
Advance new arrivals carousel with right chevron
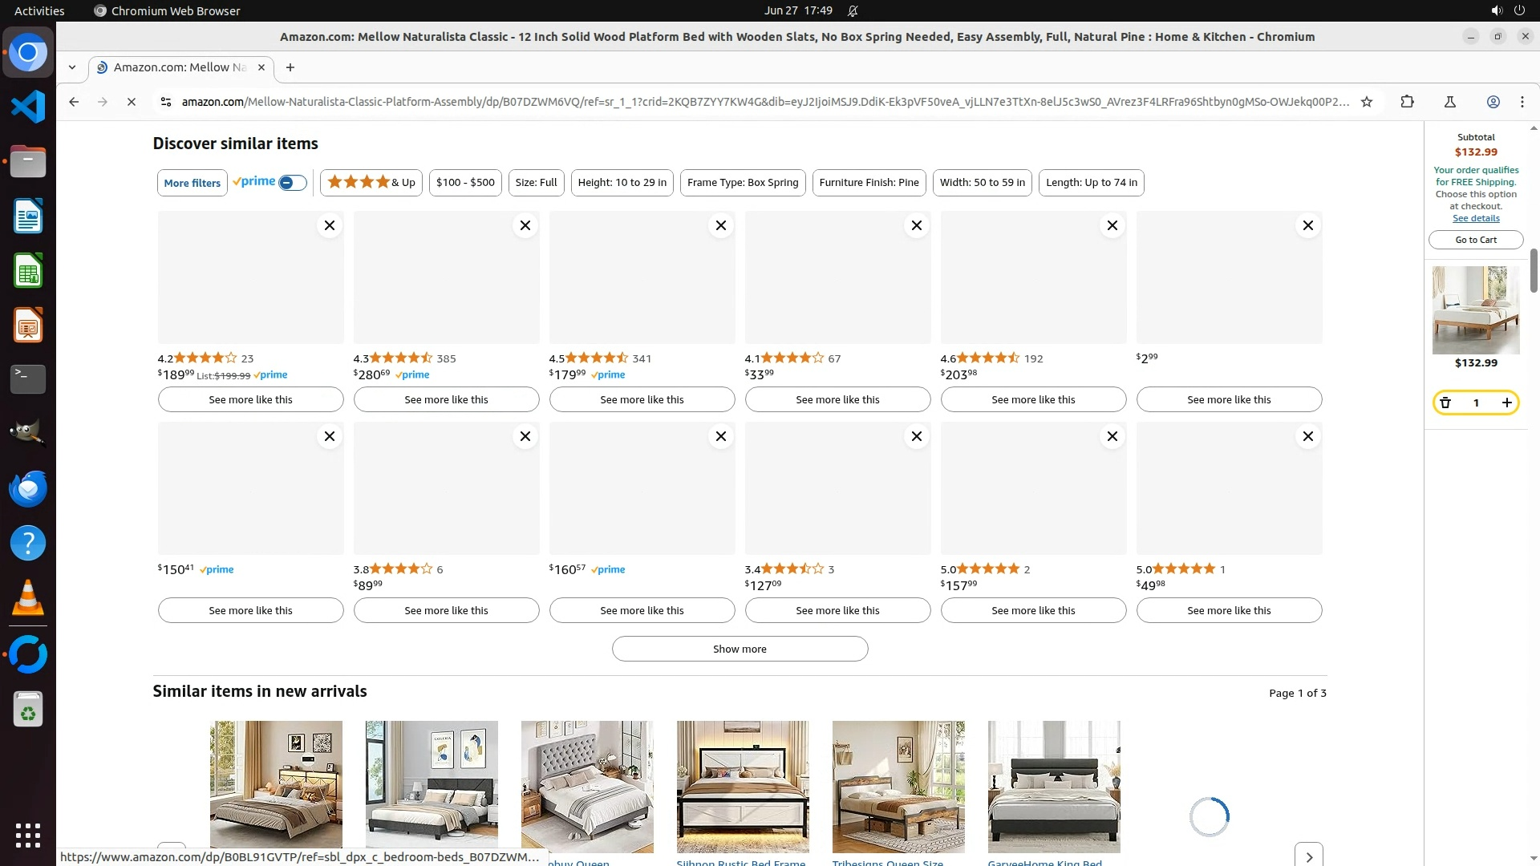click(x=1308, y=856)
